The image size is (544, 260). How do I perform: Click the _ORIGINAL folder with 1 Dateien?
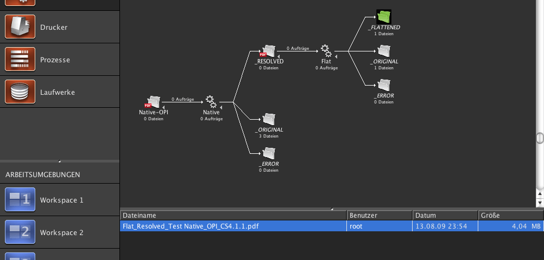(x=384, y=51)
